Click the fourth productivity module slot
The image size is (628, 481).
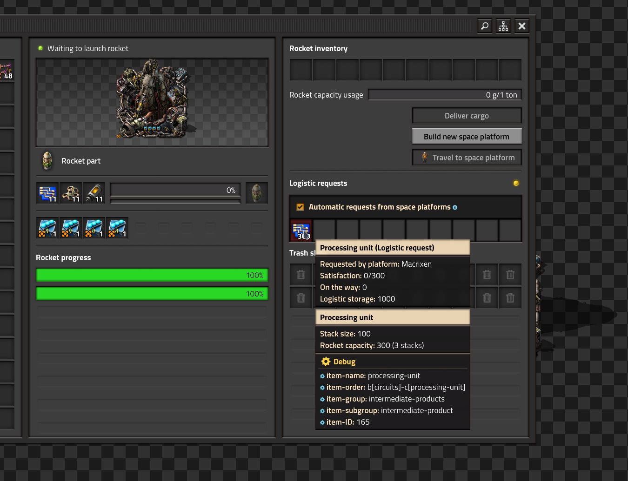[117, 228]
